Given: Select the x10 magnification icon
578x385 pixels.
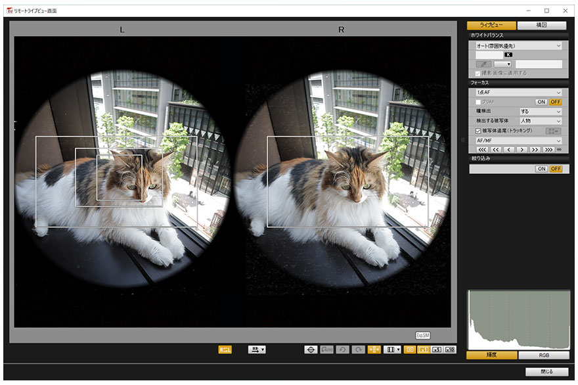Looking at the screenshot, I should 450,350.
